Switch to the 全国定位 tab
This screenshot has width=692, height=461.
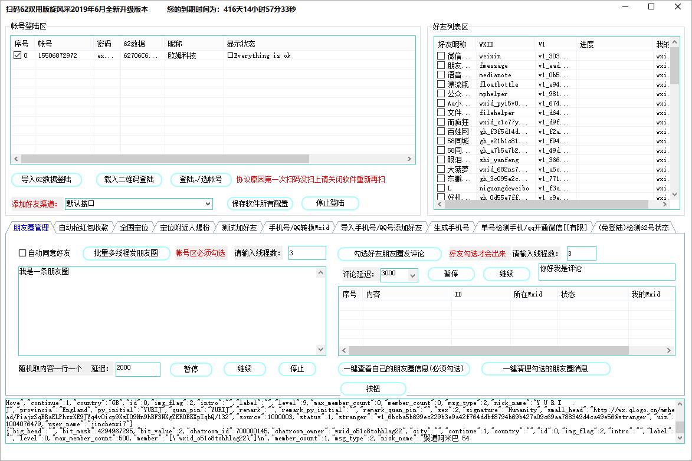[x=133, y=226]
